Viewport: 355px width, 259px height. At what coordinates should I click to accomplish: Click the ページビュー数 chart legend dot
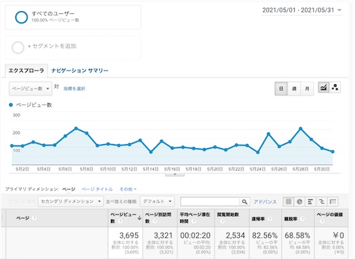coord(10,105)
